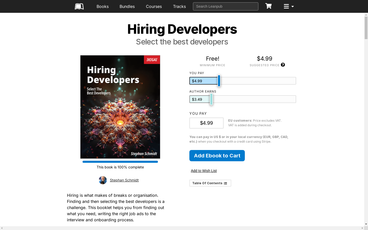Image resolution: width=368 pixels, height=230 pixels.
Task: Open the Tracks menu item
Action: 179,6
